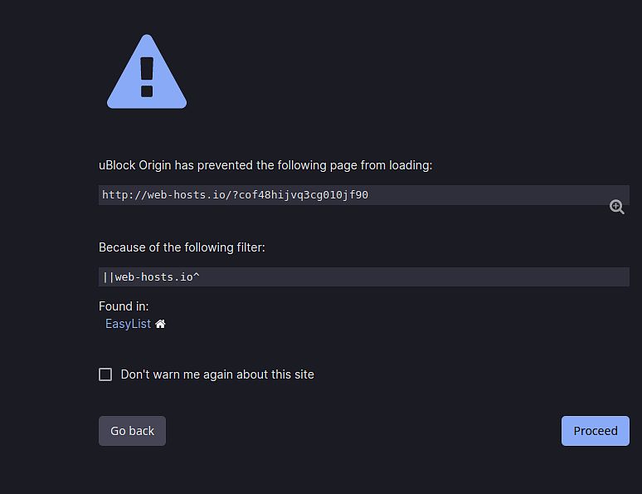
Task: Click the "Because of the following filter:" text
Action: pyautogui.click(x=182, y=247)
